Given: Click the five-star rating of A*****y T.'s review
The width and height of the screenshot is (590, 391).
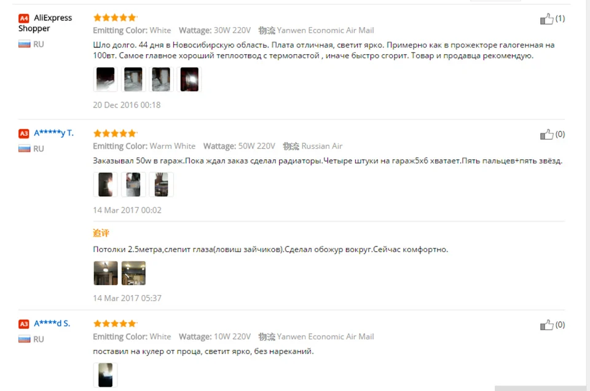Looking at the screenshot, I should tap(115, 133).
